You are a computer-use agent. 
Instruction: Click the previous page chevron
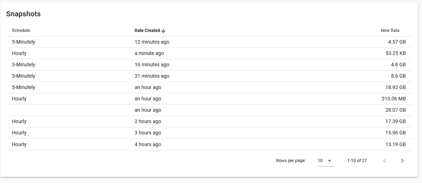384,161
